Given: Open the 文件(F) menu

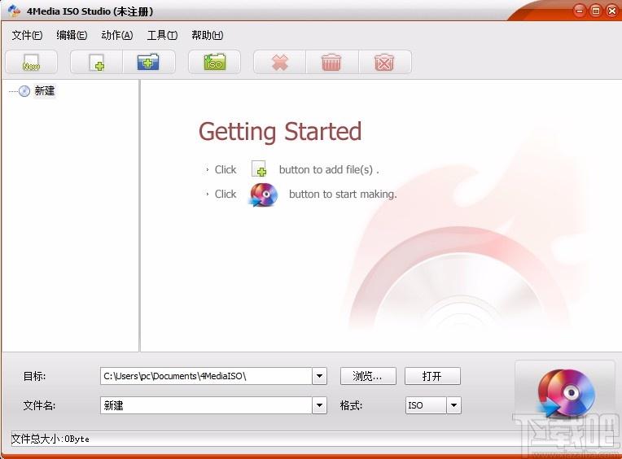Looking at the screenshot, I should (27, 35).
